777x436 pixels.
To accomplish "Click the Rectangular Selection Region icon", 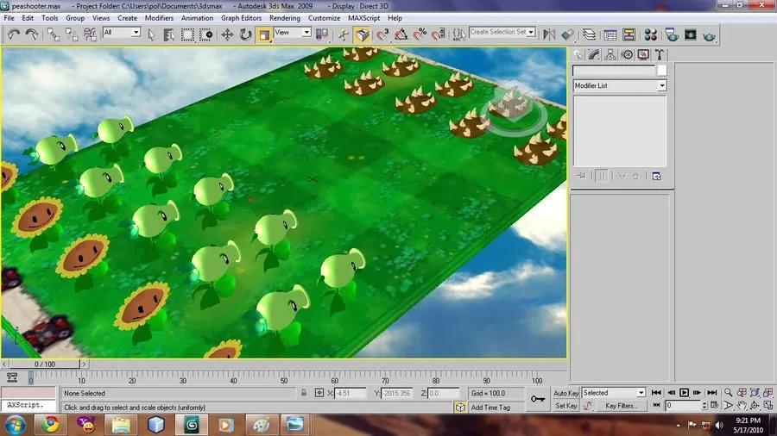I will pos(187,34).
